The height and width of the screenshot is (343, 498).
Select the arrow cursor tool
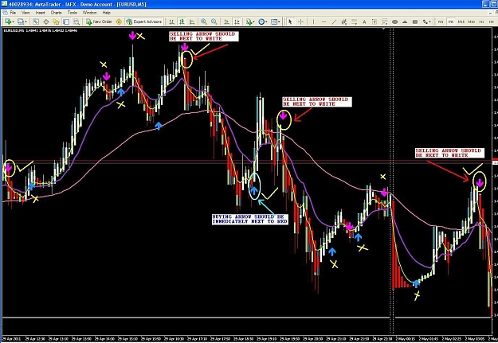coord(290,21)
